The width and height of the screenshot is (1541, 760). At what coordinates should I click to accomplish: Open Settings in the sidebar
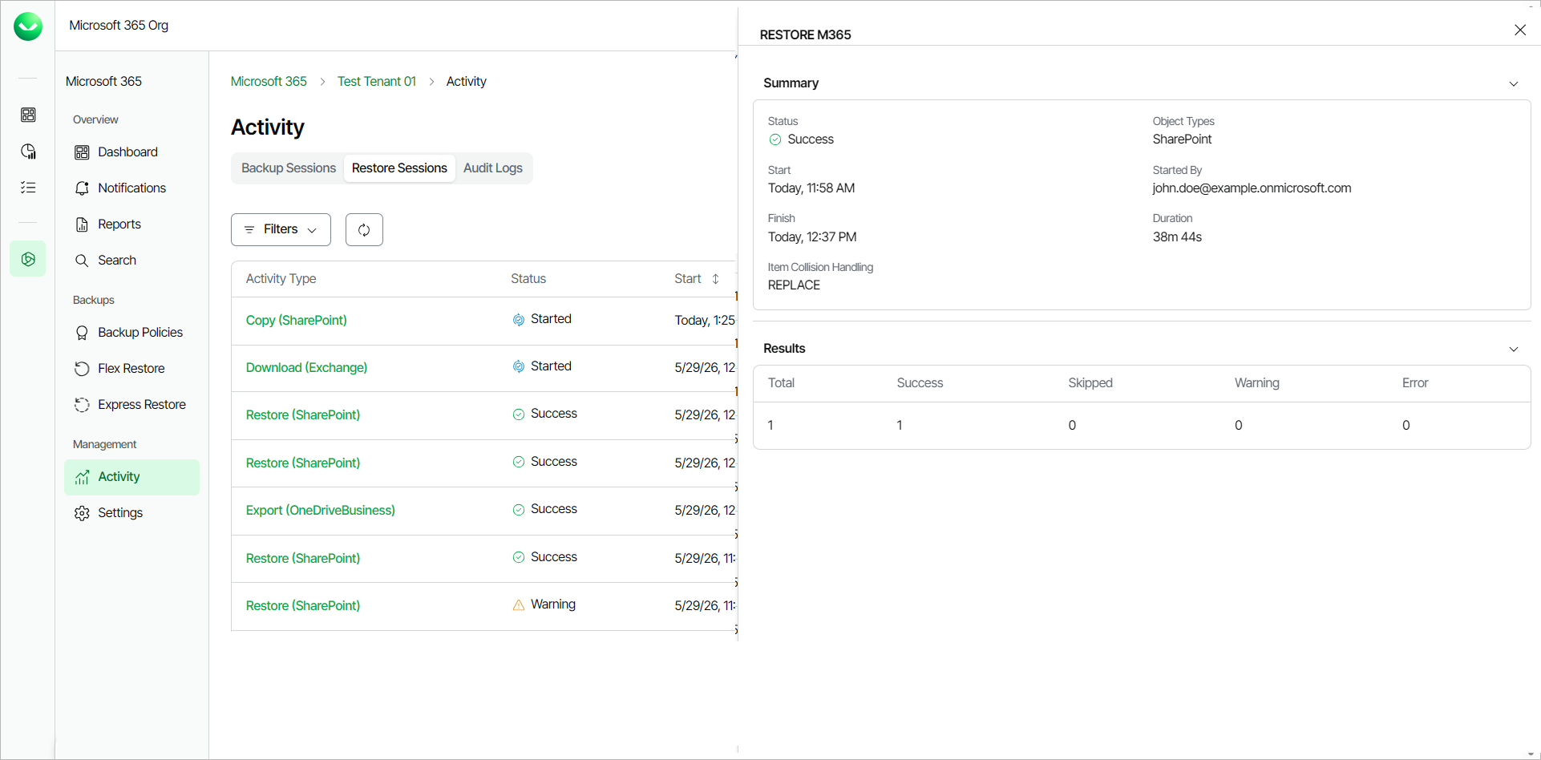click(x=131, y=513)
